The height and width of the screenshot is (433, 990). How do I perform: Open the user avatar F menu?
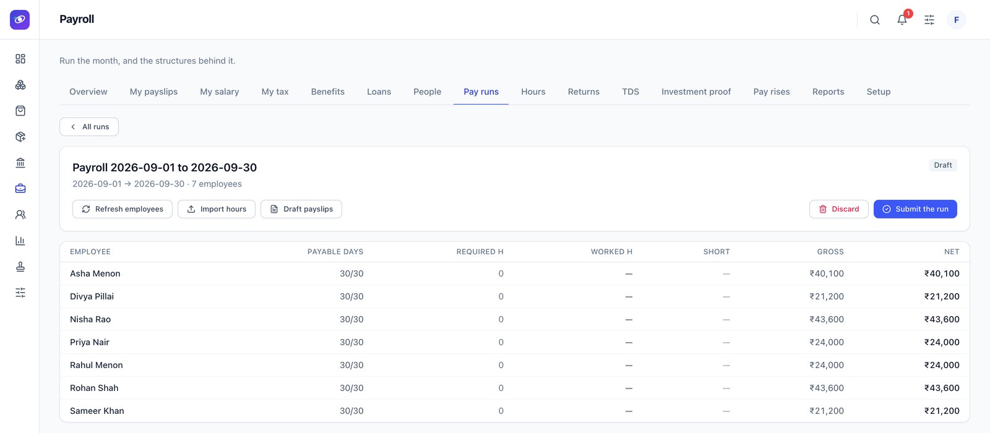pos(957,20)
